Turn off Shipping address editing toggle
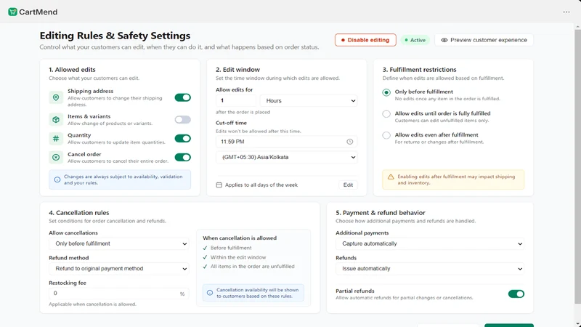This screenshot has height=327, width=581. 183,97
